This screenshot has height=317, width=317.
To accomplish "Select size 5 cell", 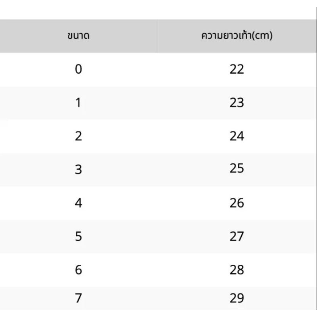I will [78, 236].
